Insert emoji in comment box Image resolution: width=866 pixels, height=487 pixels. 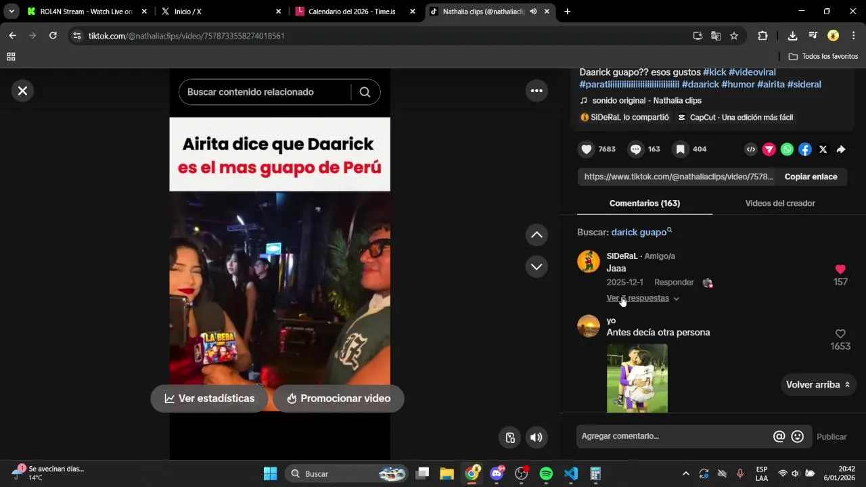point(798,437)
